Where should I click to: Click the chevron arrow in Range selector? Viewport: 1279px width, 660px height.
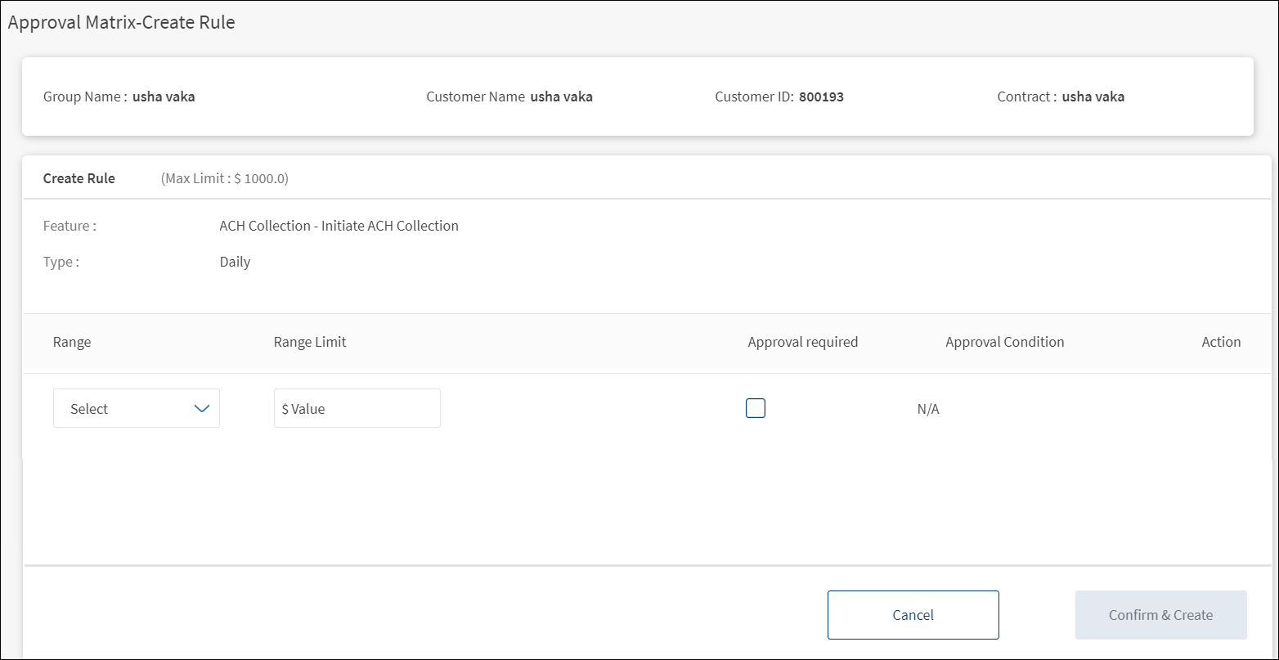tap(202, 408)
